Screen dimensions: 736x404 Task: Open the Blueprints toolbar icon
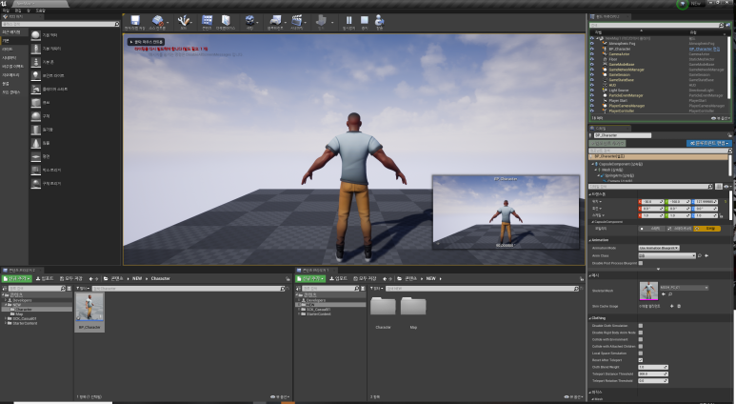click(275, 20)
